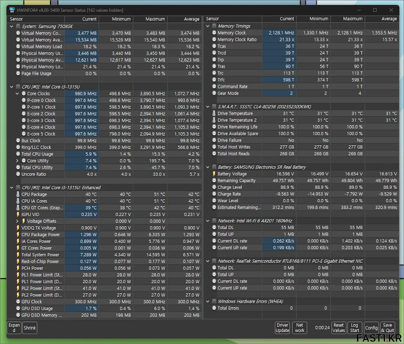
Task: Open the Config settings
Action: click(371, 328)
